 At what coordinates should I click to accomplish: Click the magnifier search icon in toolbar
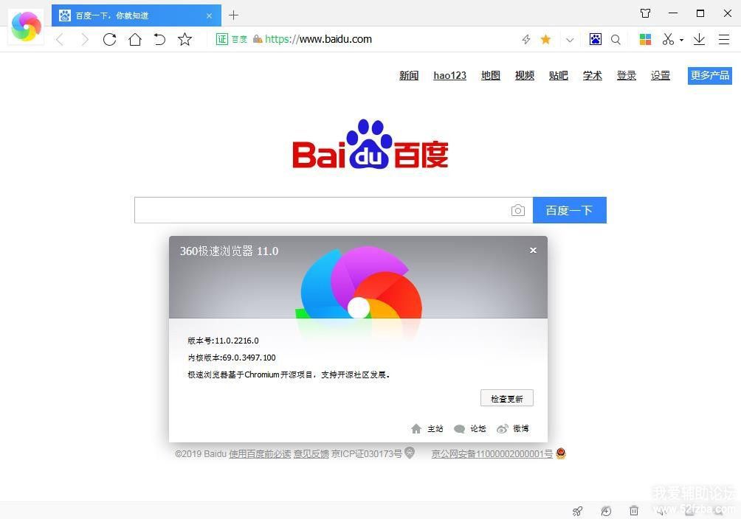pyautogui.click(x=616, y=40)
